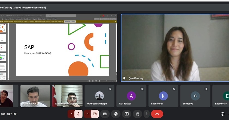Toggle the muted microphone button

click(x=79, y=114)
